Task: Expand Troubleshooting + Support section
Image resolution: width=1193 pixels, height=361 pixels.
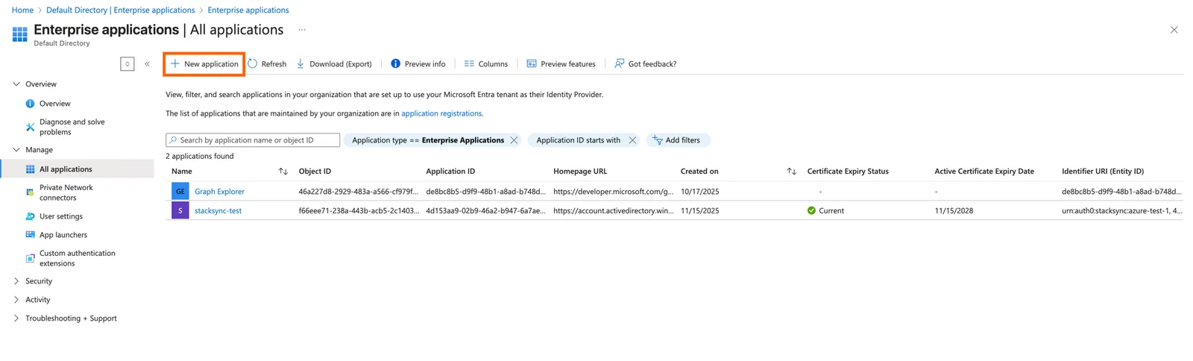Action: pyautogui.click(x=16, y=318)
